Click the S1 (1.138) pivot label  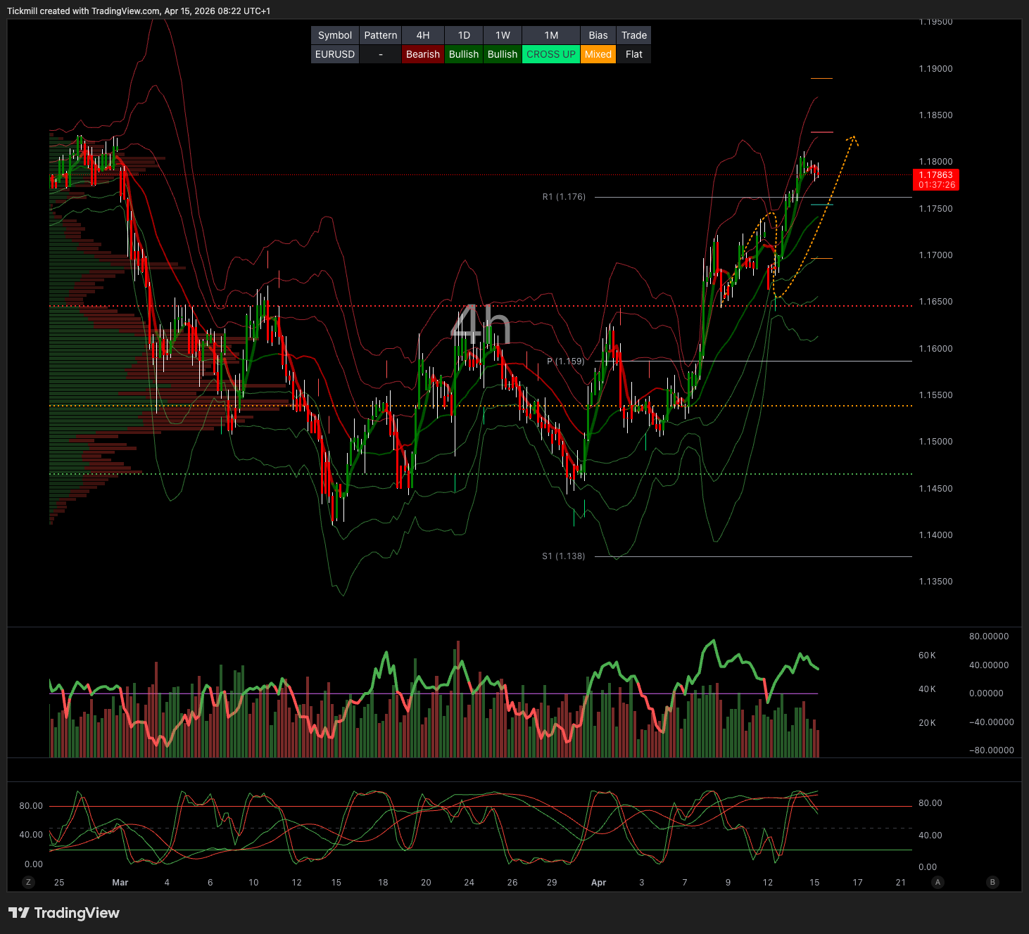(563, 556)
